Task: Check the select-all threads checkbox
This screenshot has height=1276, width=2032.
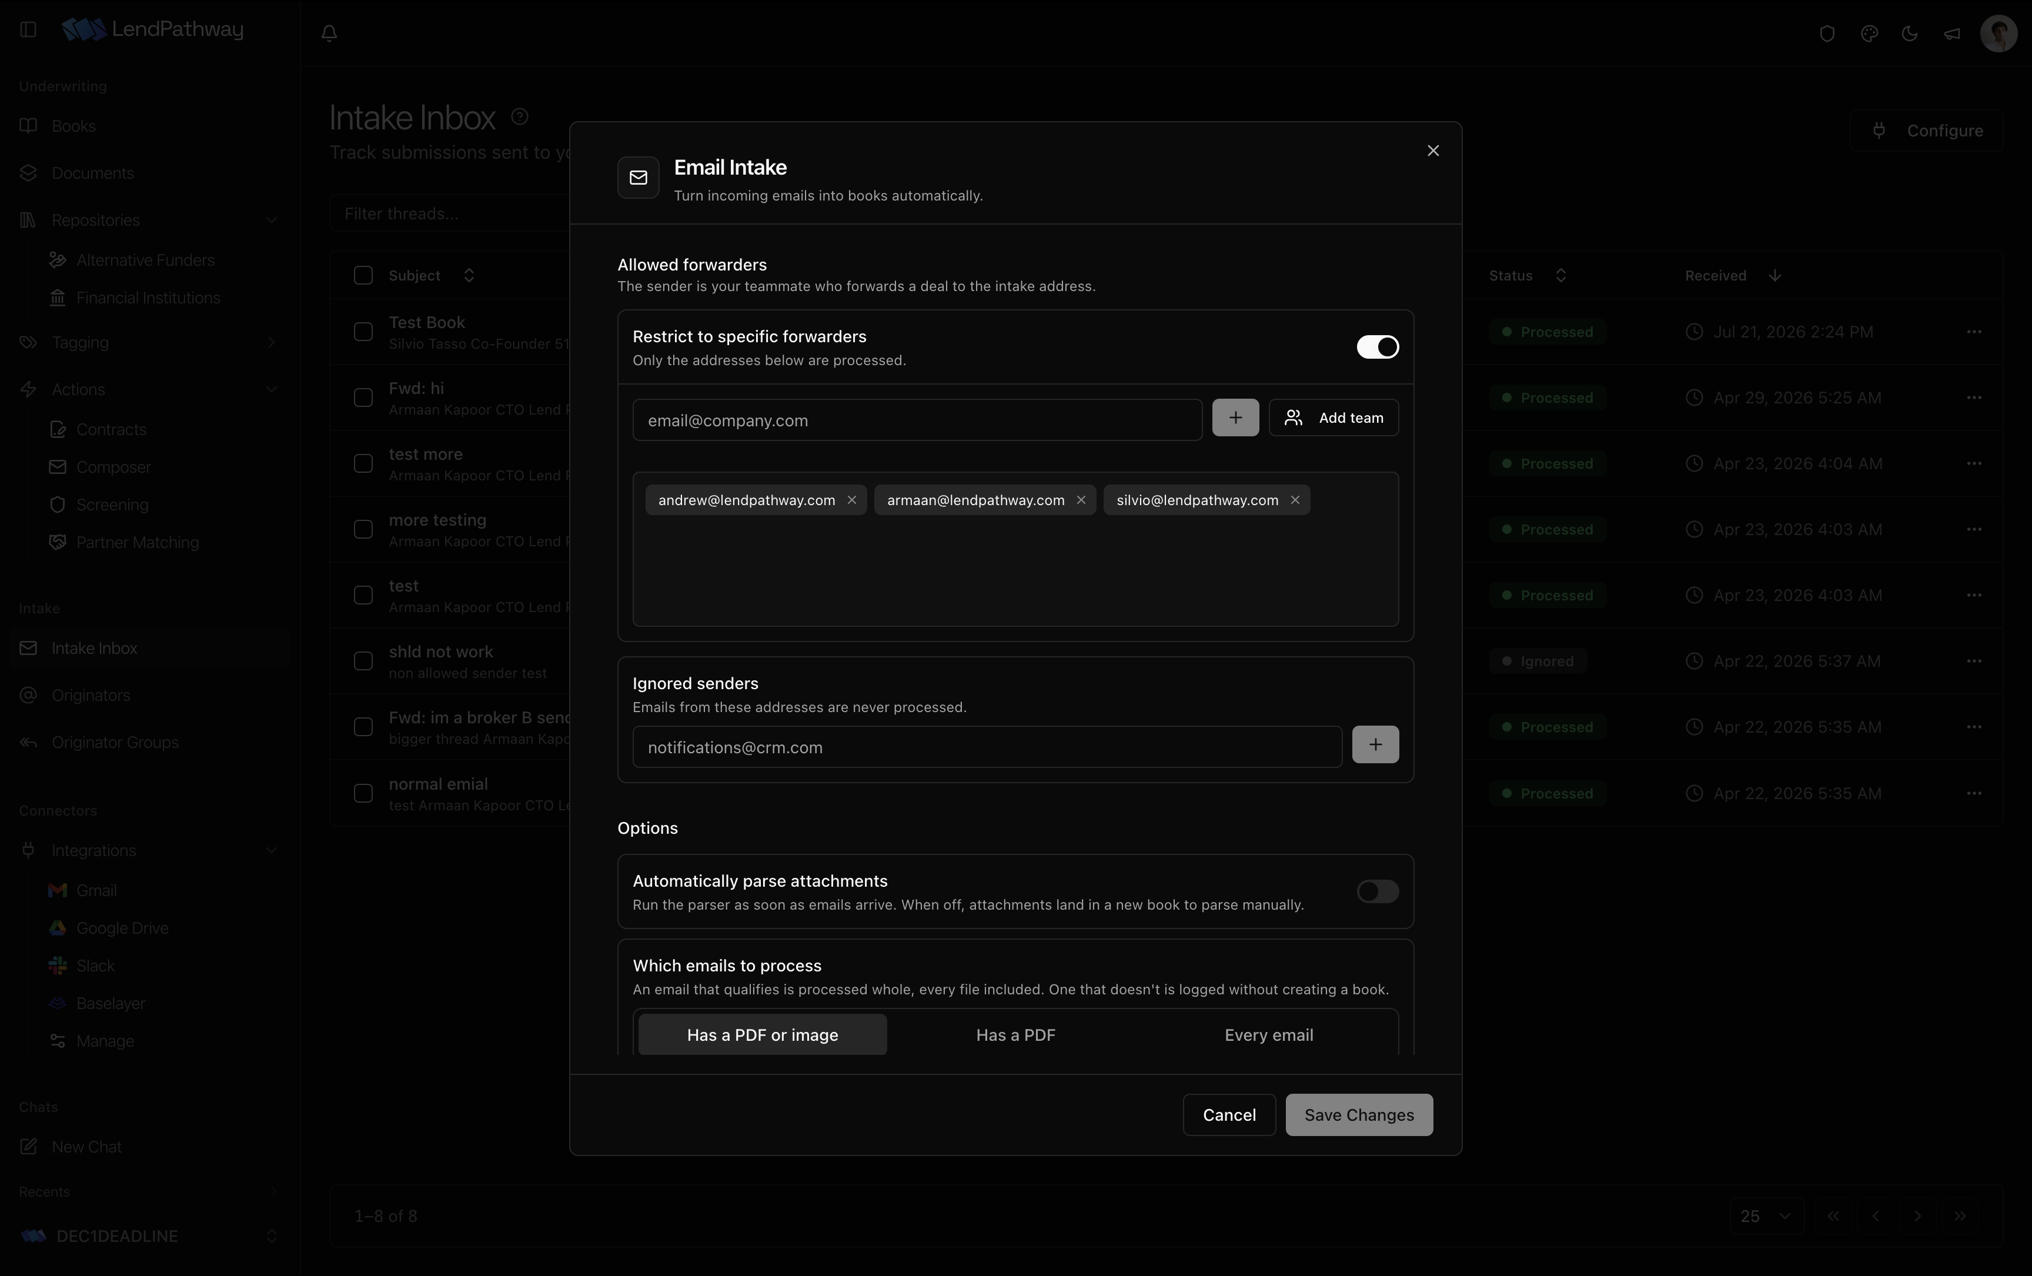Action: [363, 275]
